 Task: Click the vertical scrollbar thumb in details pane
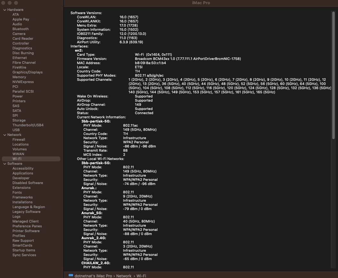(x=334, y=75)
